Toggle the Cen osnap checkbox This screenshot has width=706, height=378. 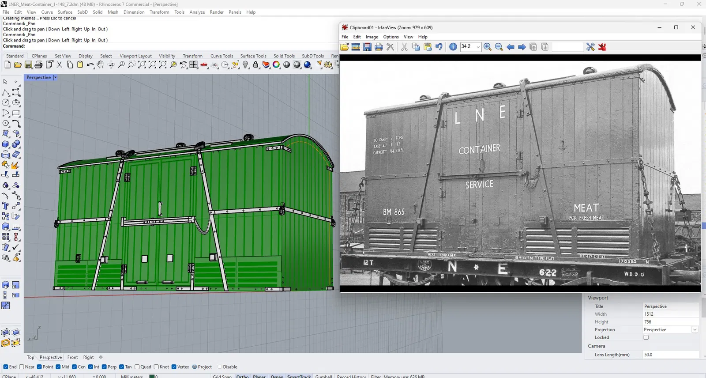pos(74,367)
